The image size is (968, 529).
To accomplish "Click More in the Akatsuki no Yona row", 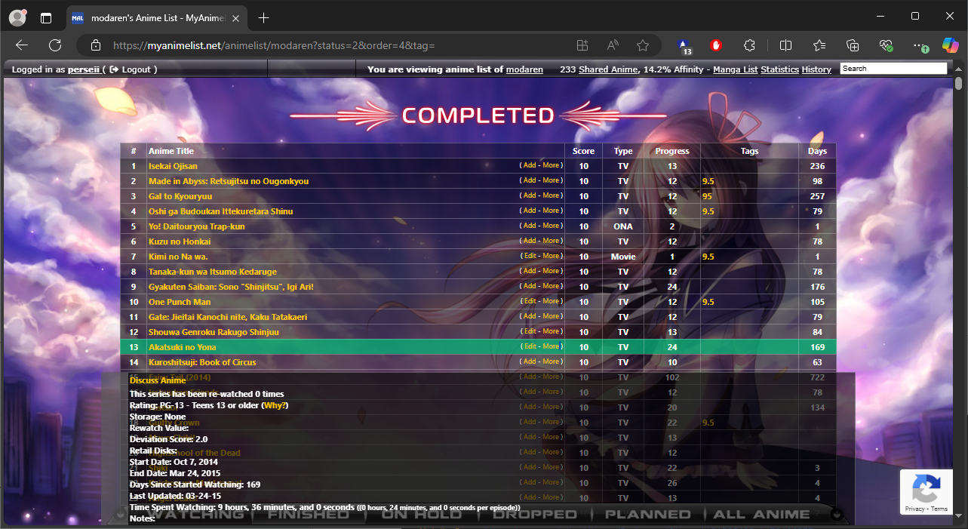I will 551,346.
